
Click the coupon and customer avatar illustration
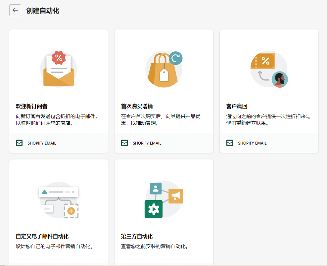(269, 69)
